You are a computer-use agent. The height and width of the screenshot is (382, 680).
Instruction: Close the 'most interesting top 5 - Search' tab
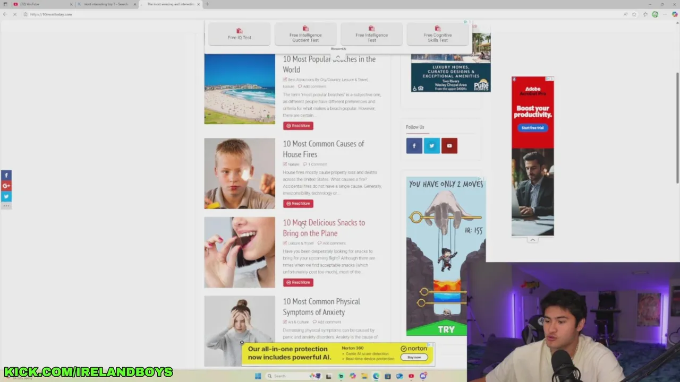click(x=134, y=4)
